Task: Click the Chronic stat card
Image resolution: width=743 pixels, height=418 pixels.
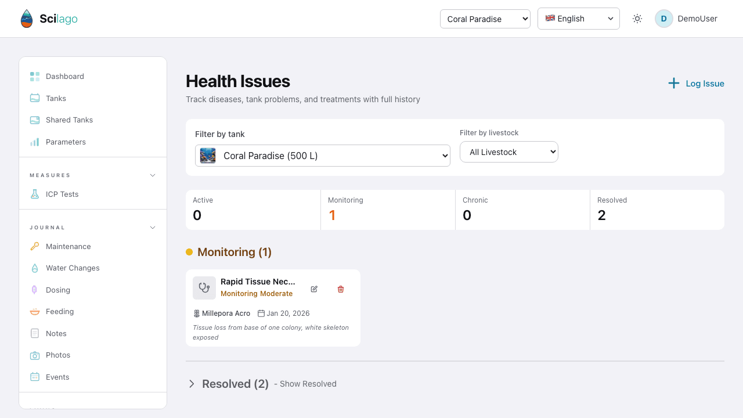Action: (522, 210)
